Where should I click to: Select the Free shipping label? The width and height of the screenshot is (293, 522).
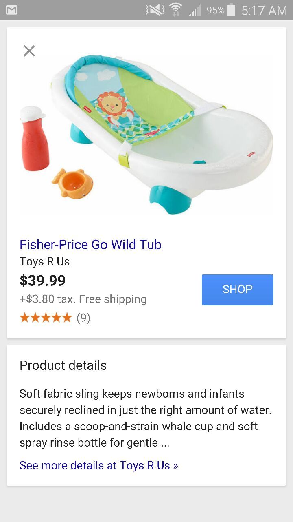point(115,299)
